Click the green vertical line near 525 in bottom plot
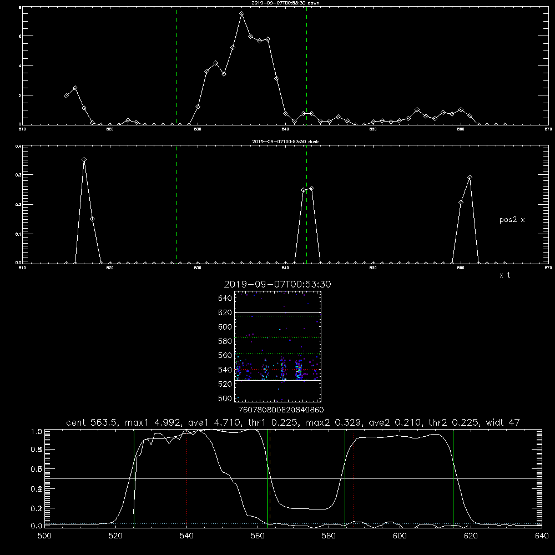The width and height of the screenshot is (555, 555). (x=134, y=478)
